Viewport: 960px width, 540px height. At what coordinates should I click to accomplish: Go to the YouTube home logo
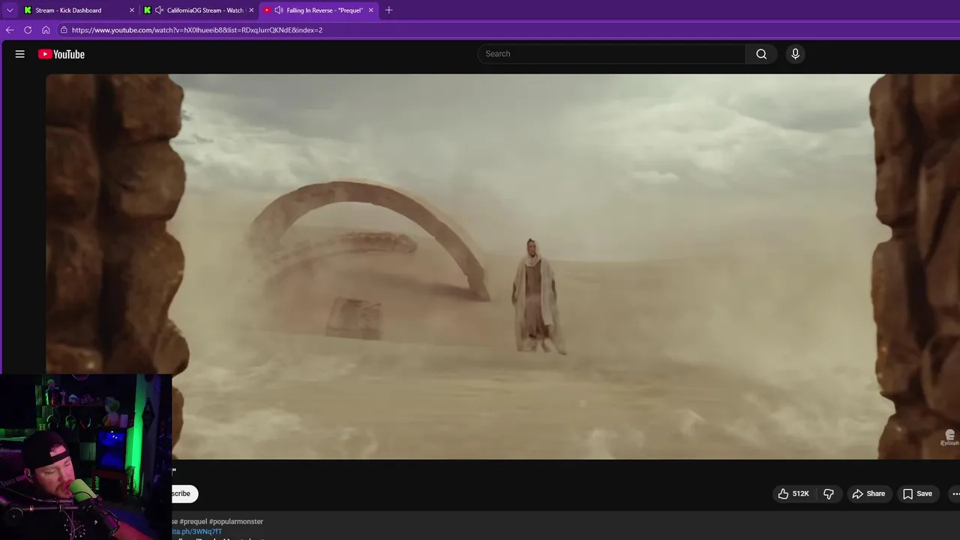point(61,54)
